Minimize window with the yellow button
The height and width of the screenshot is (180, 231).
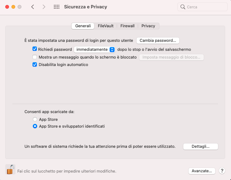[x=13, y=7]
